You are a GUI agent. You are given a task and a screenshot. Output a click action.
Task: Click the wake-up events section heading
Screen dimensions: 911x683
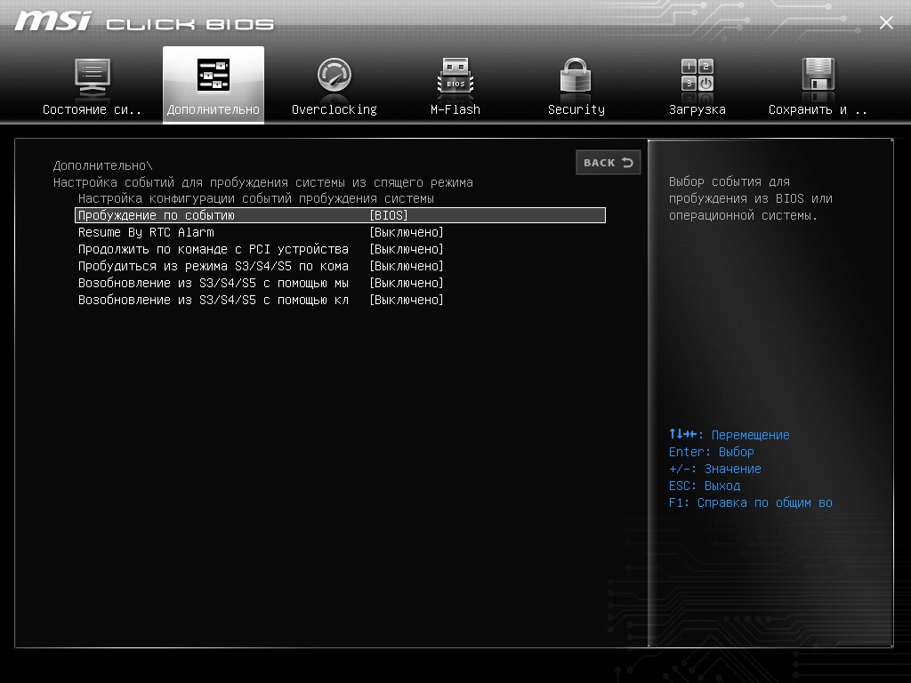click(x=263, y=182)
